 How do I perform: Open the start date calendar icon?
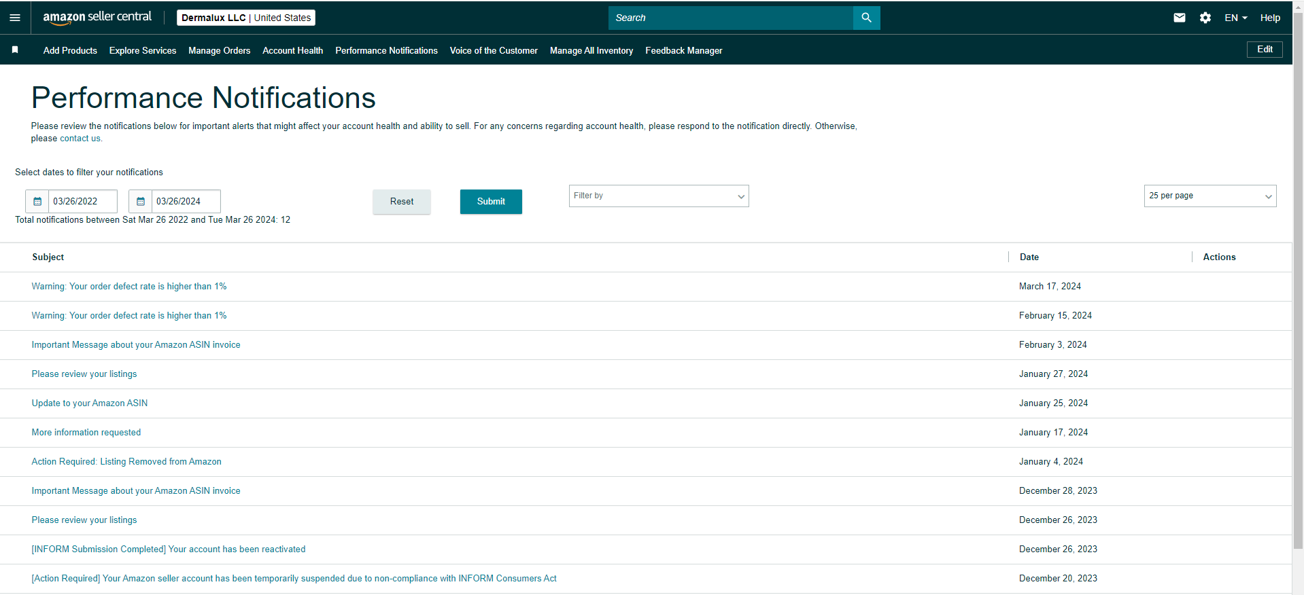click(x=37, y=202)
